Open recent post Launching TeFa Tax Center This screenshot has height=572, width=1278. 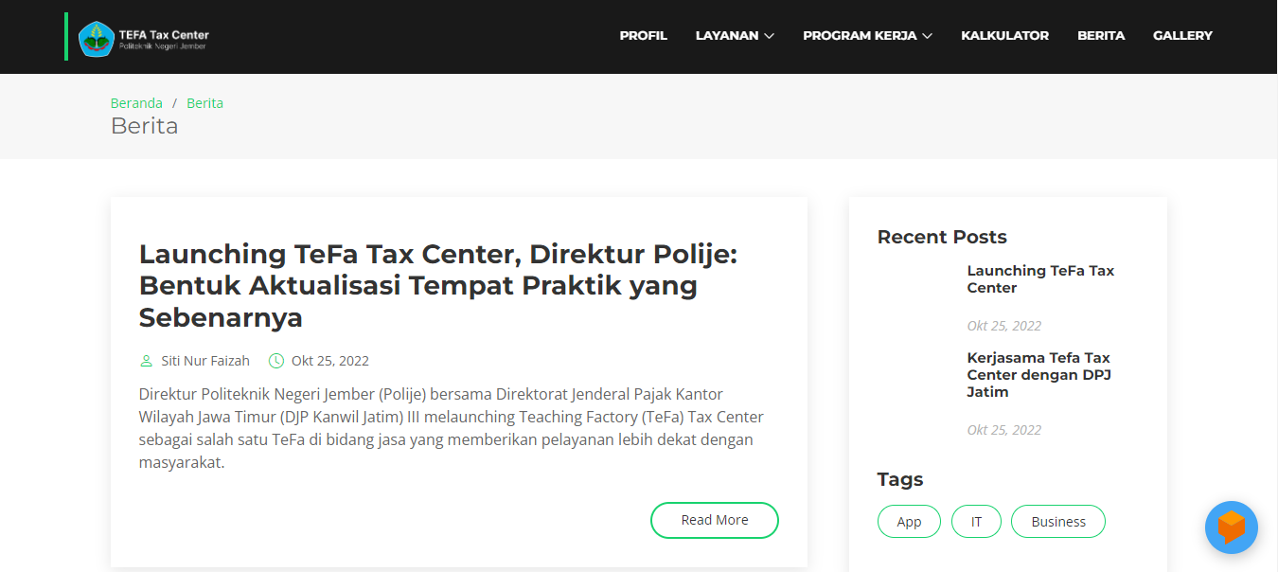pos(1040,279)
